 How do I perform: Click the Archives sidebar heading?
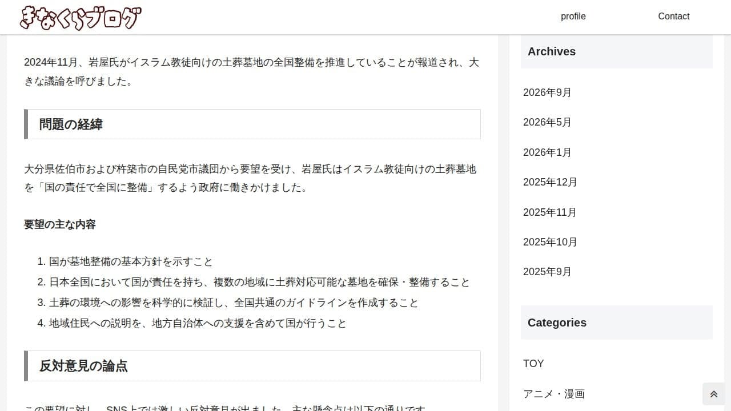[x=617, y=51]
